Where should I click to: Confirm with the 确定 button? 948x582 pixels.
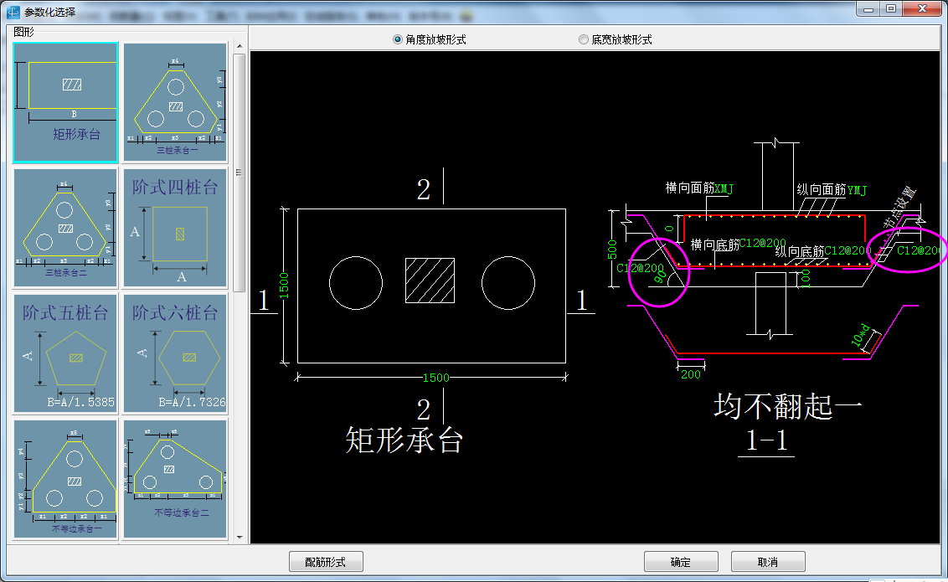tap(681, 561)
